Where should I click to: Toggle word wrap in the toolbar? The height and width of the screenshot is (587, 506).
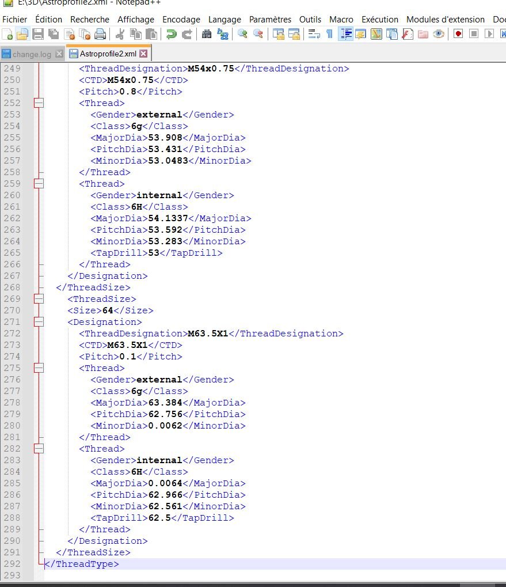pyautogui.click(x=314, y=34)
